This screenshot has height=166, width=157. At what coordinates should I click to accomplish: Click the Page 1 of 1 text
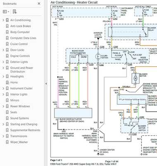pyautogui.click(x=56, y=160)
